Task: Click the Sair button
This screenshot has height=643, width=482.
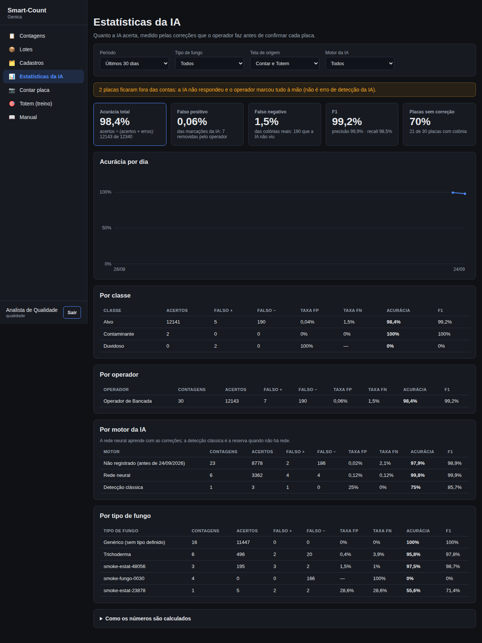Action: [x=72, y=313]
